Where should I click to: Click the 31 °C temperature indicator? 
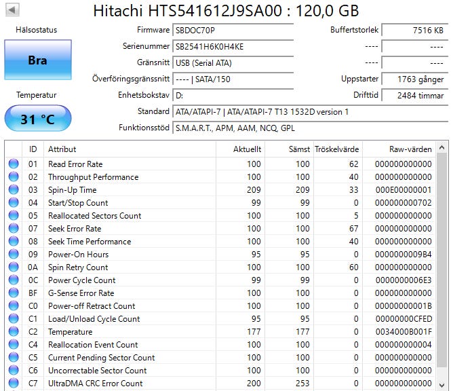pyautogui.click(x=37, y=119)
